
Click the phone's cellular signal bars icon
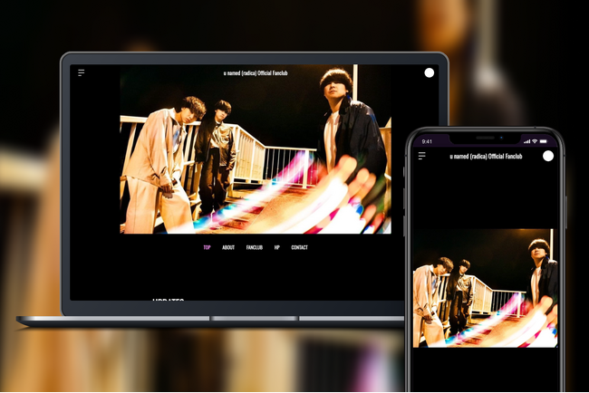(527, 141)
